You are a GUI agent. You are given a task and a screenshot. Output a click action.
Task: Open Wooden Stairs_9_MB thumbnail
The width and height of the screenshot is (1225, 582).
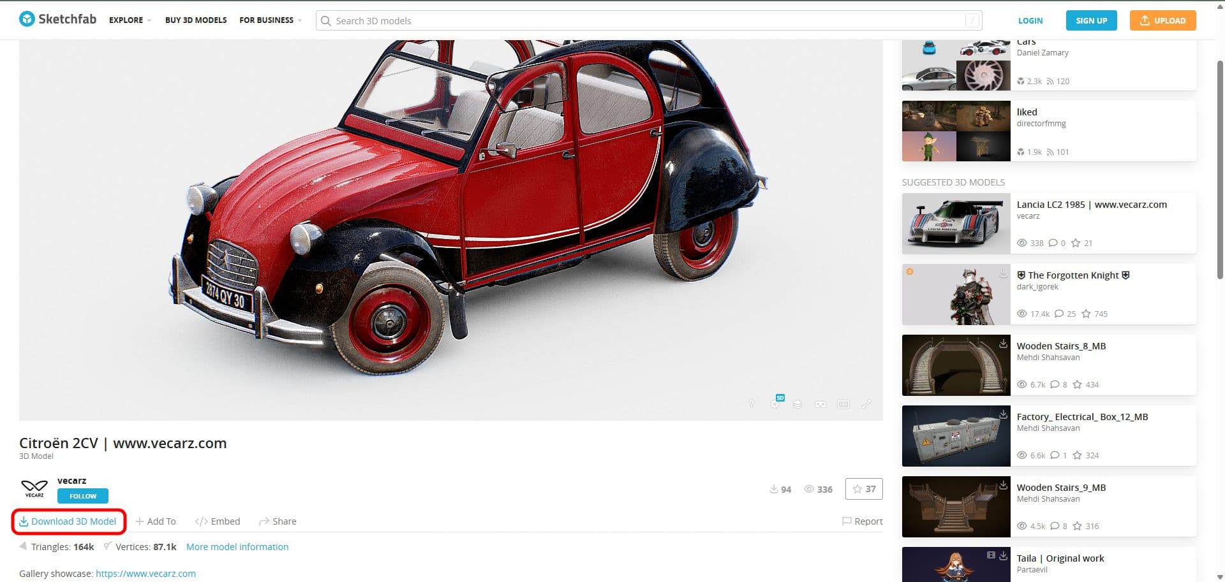pyautogui.click(x=956, y=507)
